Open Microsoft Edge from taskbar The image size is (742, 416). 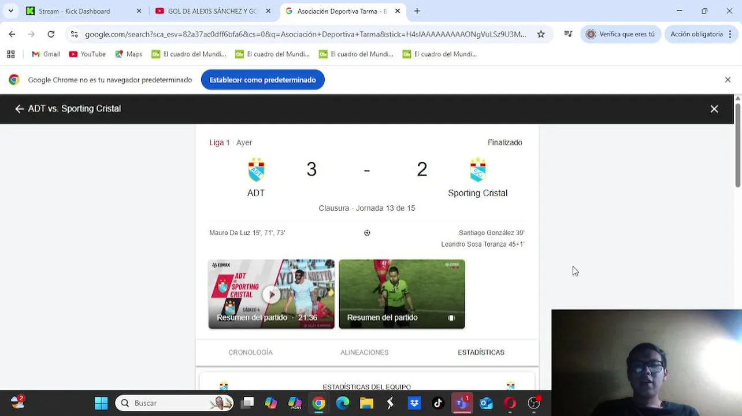click(x=343, y=403)
